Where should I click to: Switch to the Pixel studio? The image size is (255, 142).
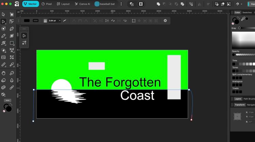47,4
